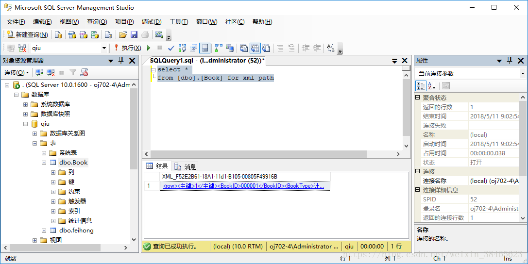Show properties in categorized view
This screenshot has width=528, height=264.
pos(421,86)
